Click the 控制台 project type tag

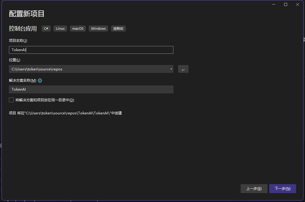[x=118, y=29]
